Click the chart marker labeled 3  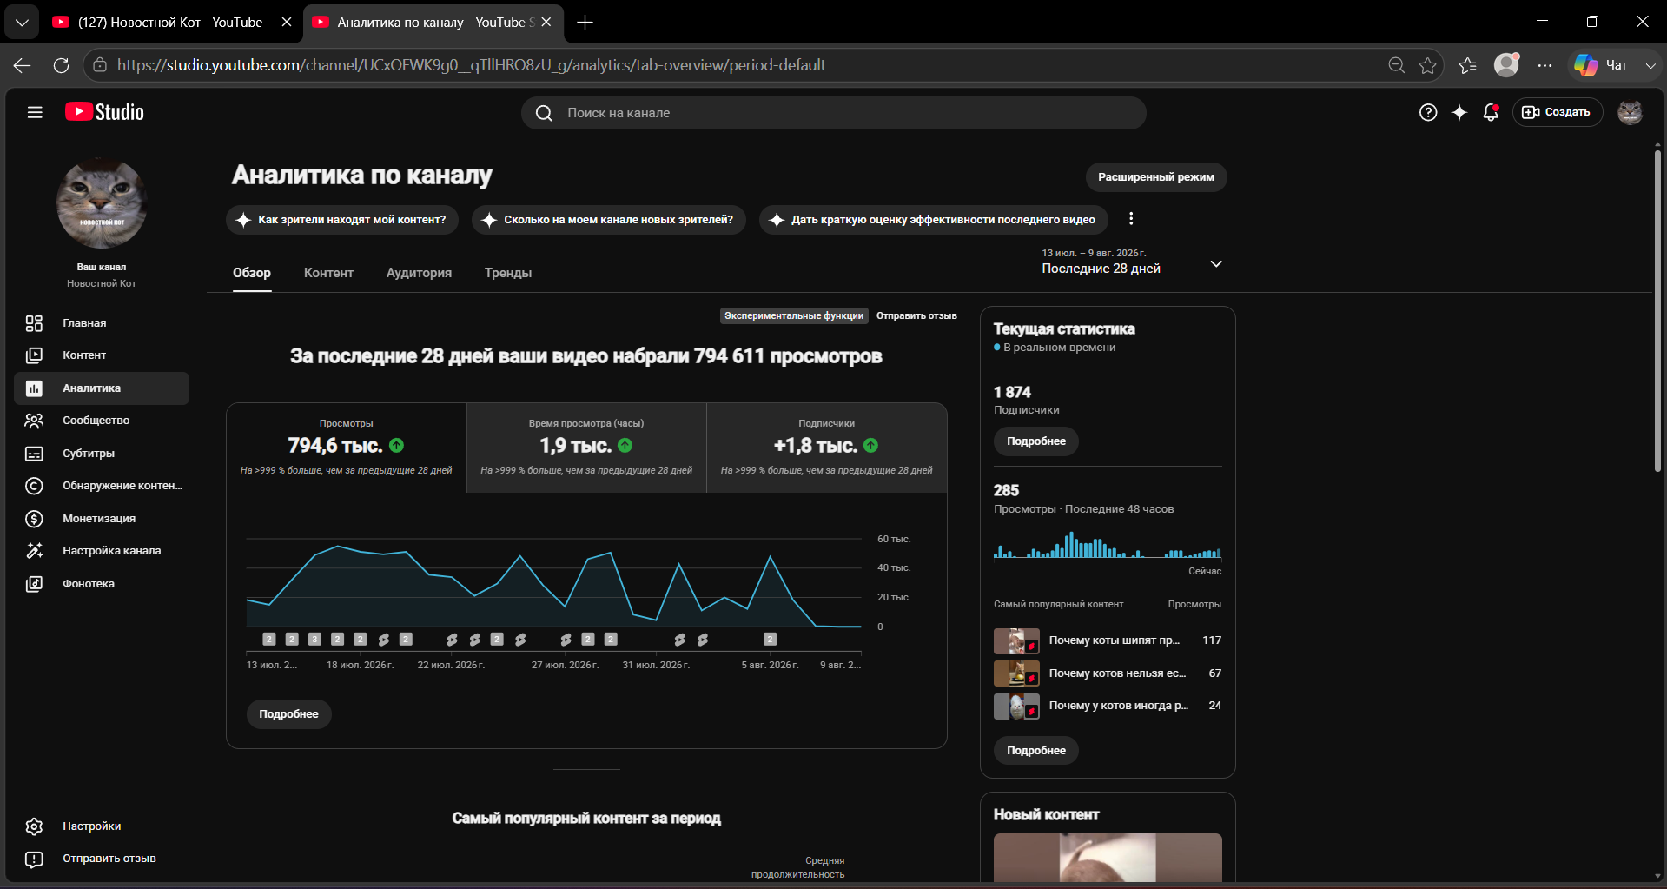click(315, 640)
